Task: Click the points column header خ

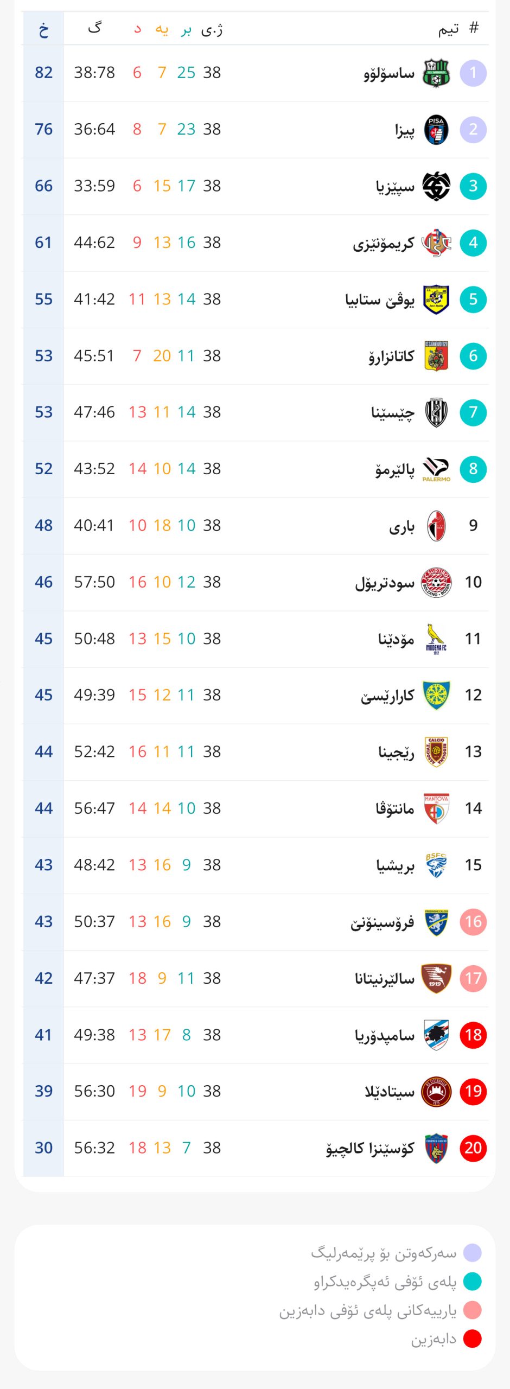Action: pos(43,29)
